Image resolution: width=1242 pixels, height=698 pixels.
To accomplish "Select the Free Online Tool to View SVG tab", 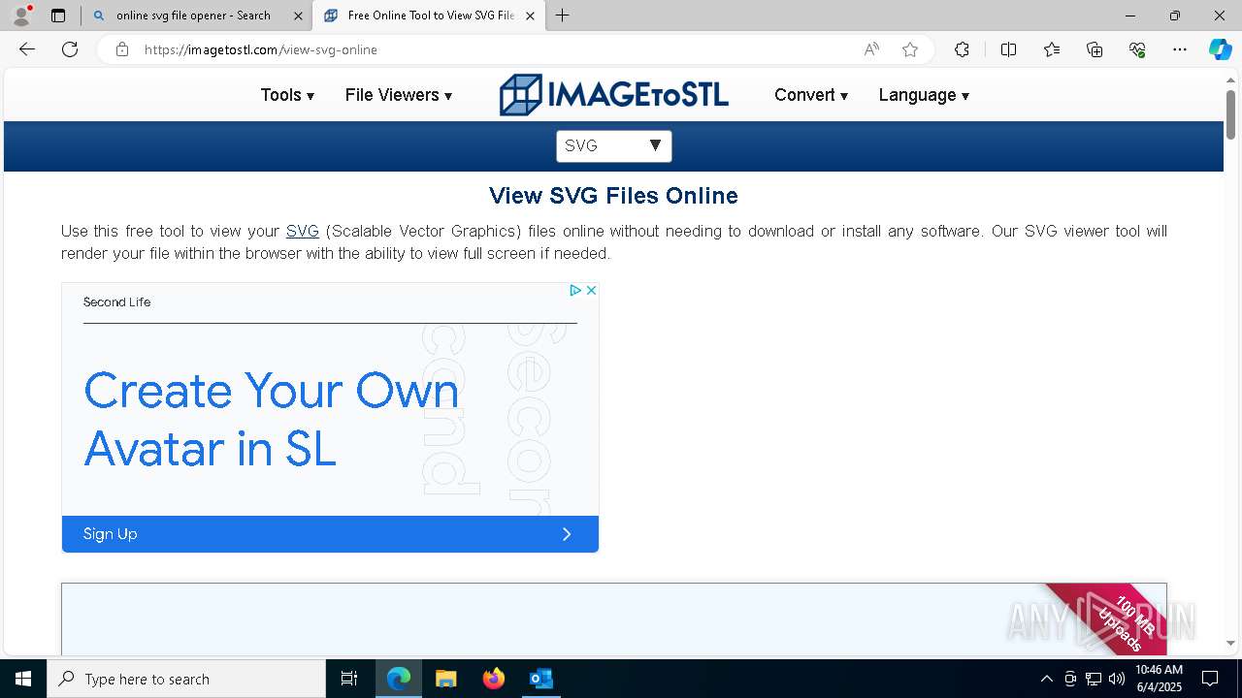I will pyautogui.click(x=430, y=16).
